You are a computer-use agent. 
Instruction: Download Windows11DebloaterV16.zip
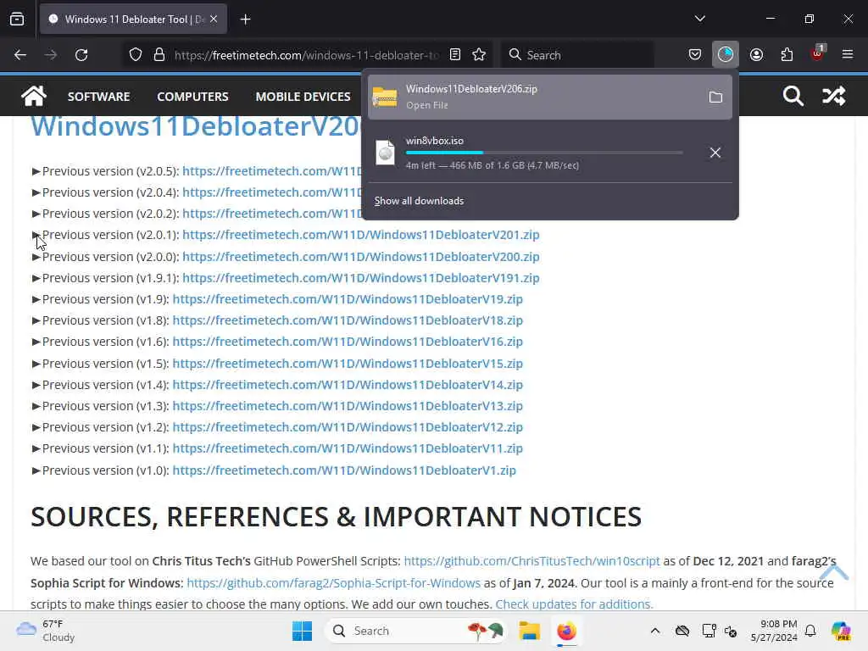[x=348, y=342]
